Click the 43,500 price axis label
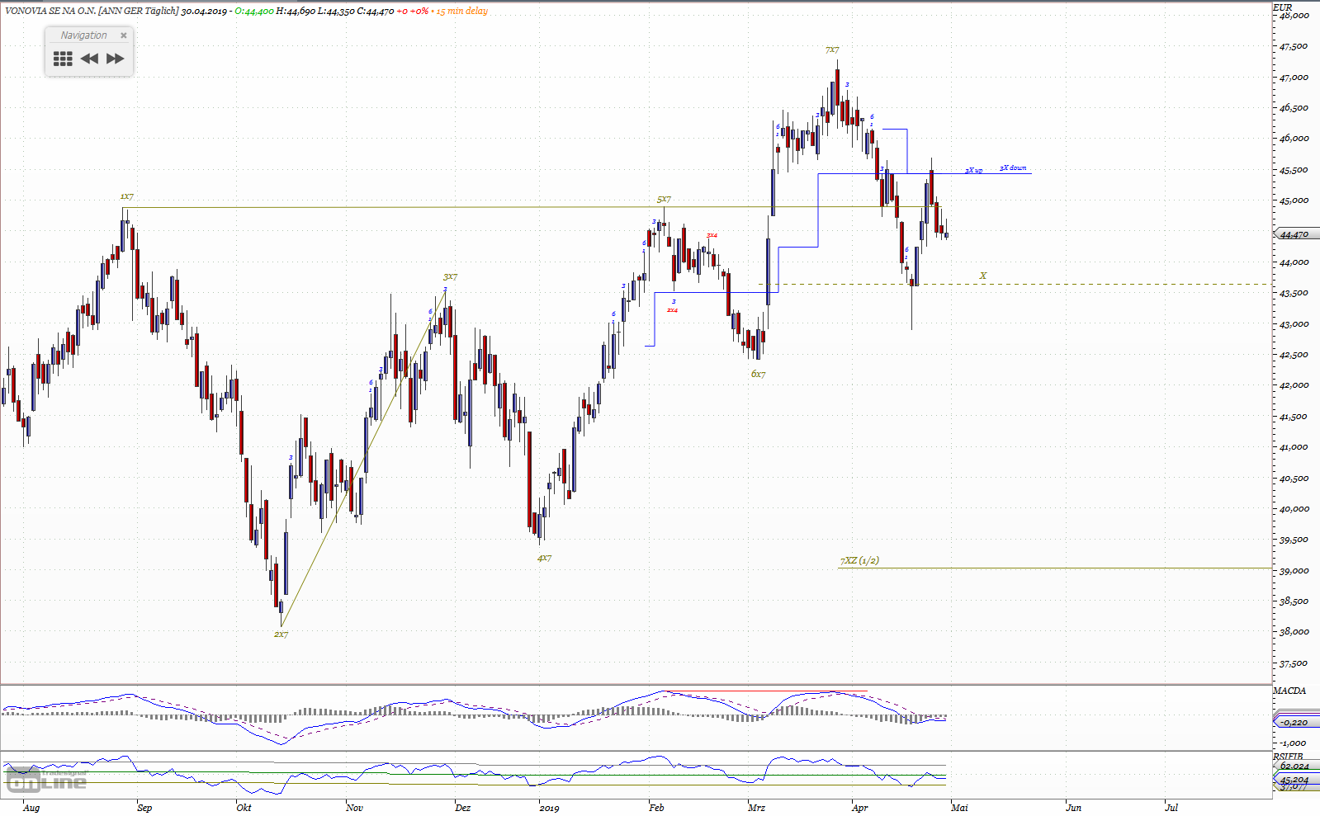The width and height of the screenshot is (1320, 816). [1294, 293]
